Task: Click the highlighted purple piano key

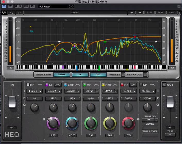Action: pos(63,67)
